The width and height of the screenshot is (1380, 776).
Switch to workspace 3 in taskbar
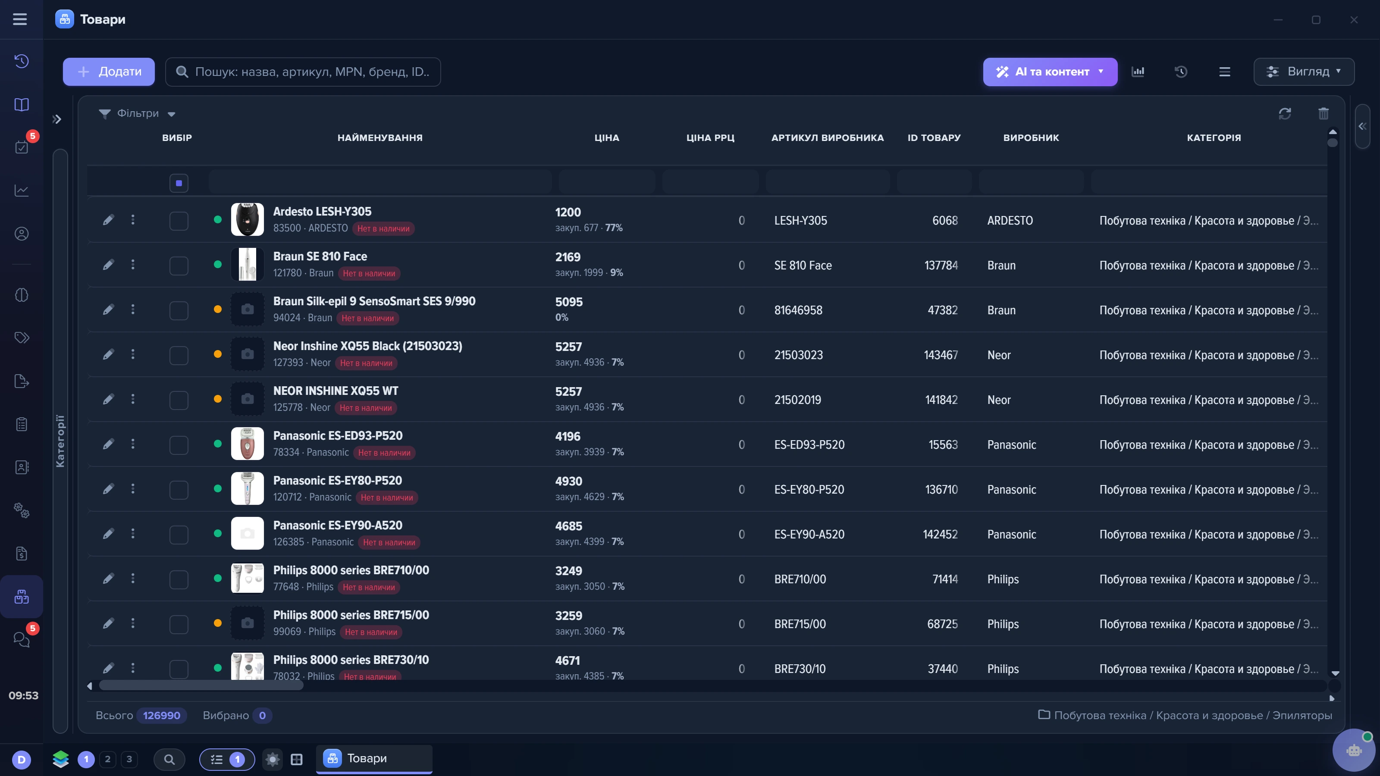[129, 759]
